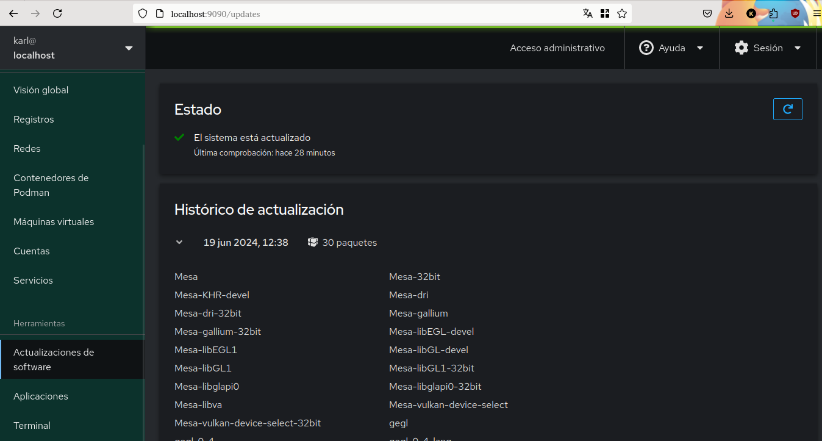822x441 pixels.
Task: Open the Sesión dropdown menu
Action: 797,48
